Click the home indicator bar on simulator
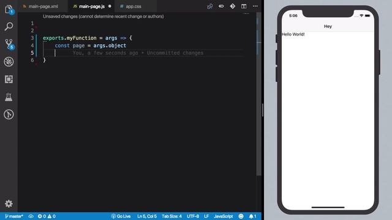The width and height of the screenshot is (392, 220). 328,207
